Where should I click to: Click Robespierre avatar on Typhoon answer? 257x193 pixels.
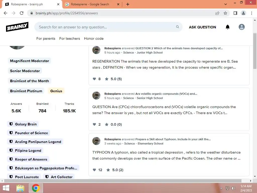[x=96, y=141]
